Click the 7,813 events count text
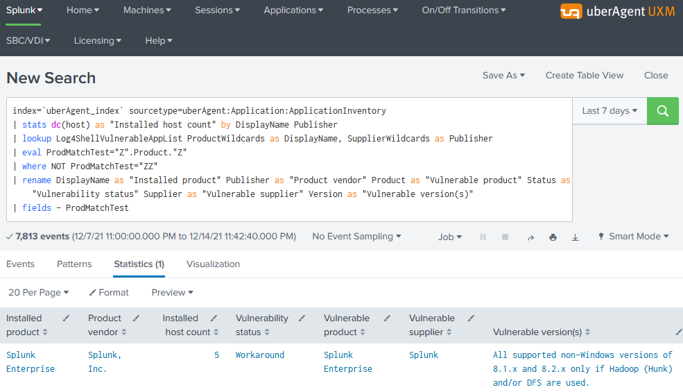This screenshot has height=392, width=683. pyautogui.click(x=42, y=237)
